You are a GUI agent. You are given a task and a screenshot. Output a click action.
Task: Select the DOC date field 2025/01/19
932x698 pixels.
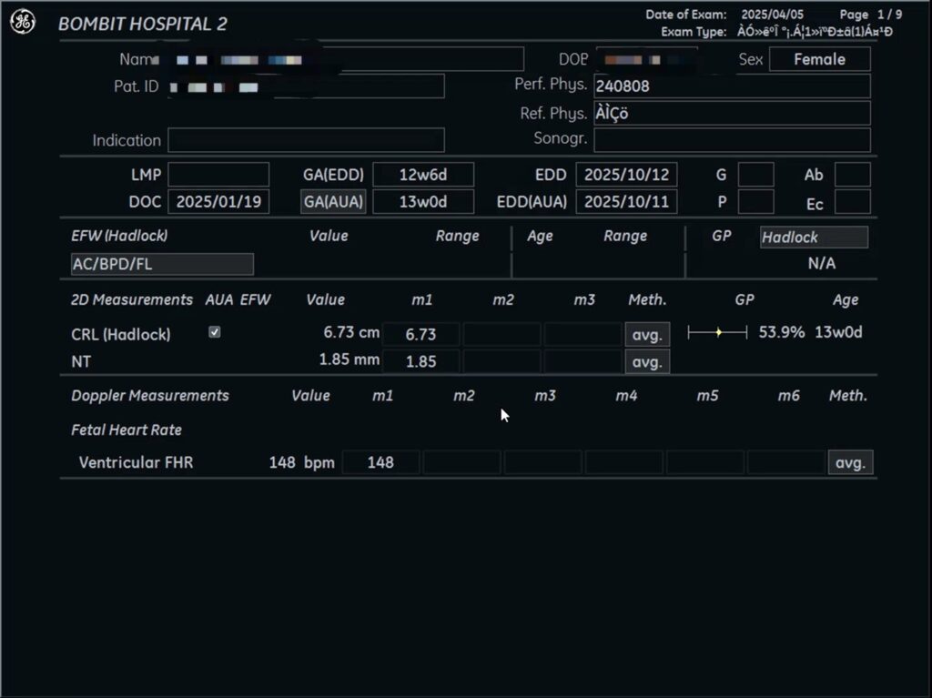[x=218, y=201]
